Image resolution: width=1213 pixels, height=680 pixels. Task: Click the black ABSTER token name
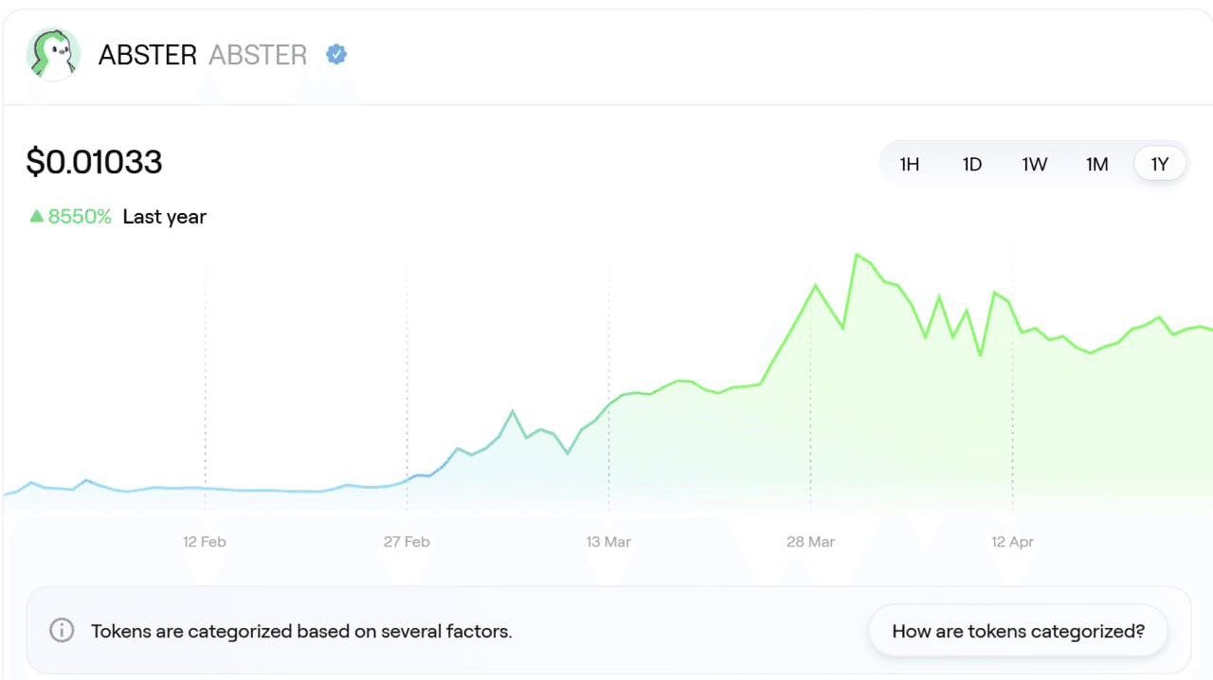point(147,55)
